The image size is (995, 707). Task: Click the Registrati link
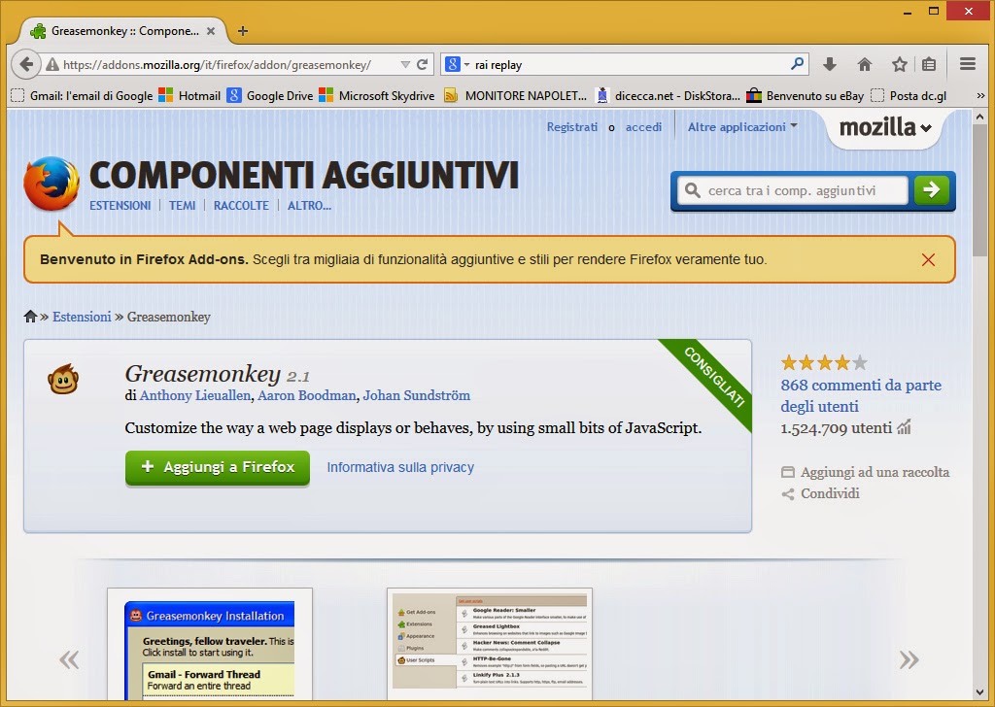(572, 127)
